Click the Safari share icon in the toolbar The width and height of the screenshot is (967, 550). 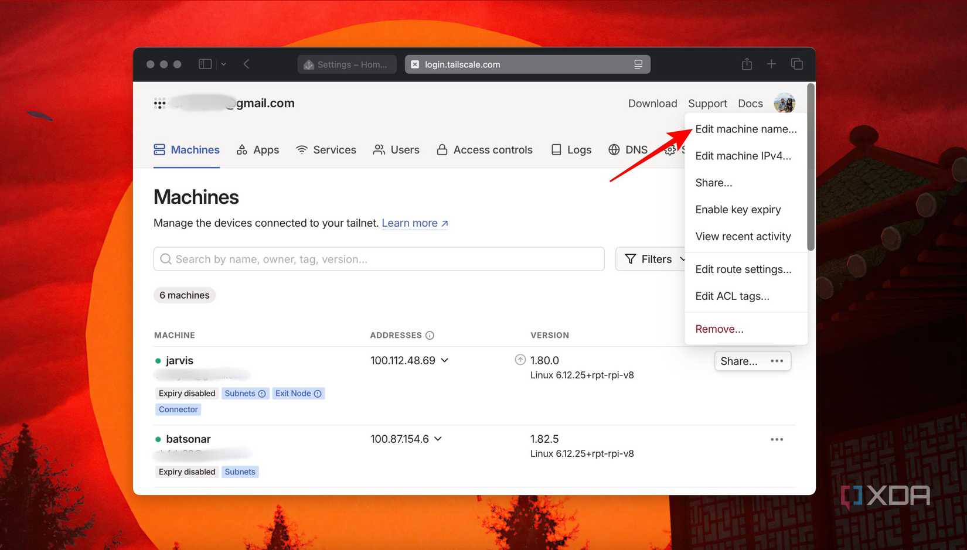coord(746,64)
